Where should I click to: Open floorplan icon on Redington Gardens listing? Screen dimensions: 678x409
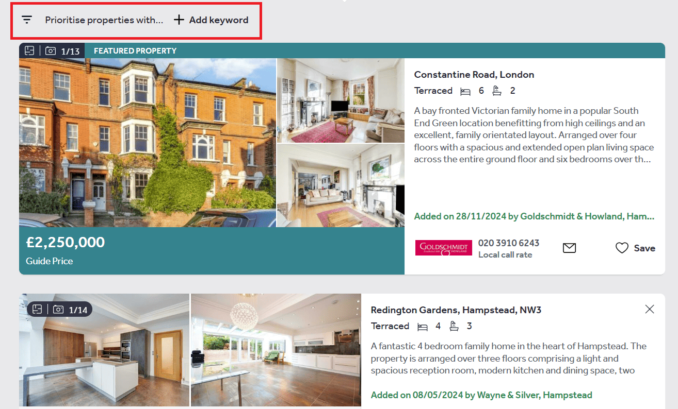37,309
